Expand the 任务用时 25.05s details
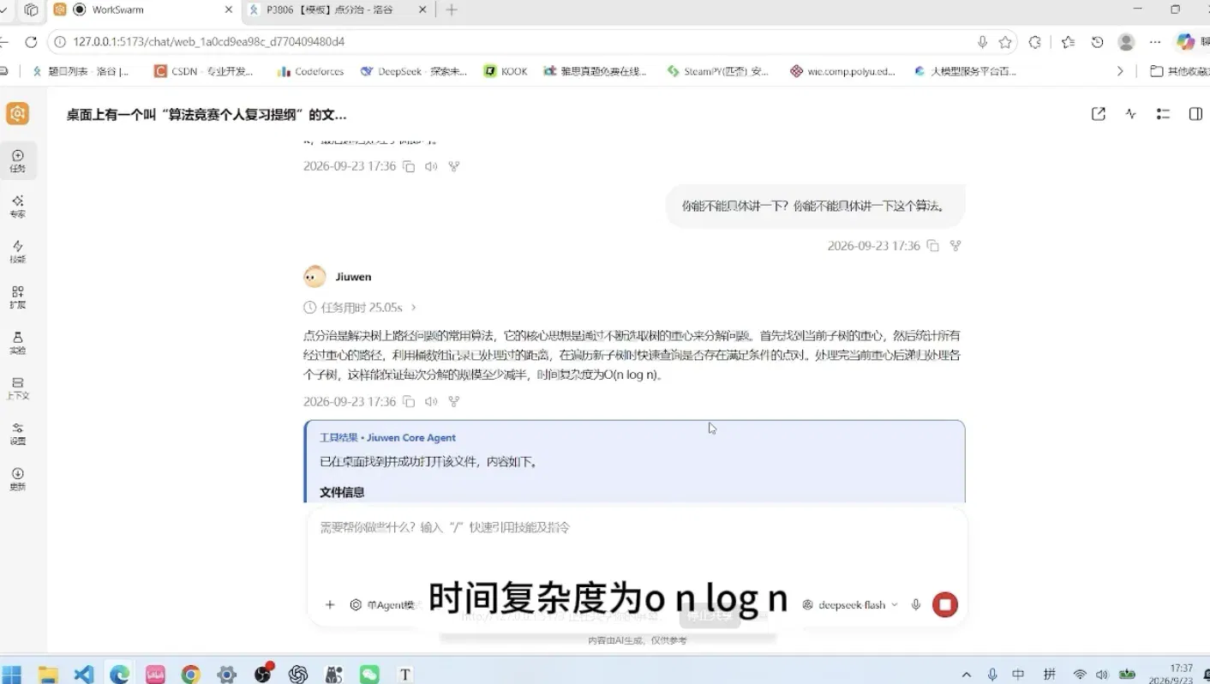 (x=361, y=307)
